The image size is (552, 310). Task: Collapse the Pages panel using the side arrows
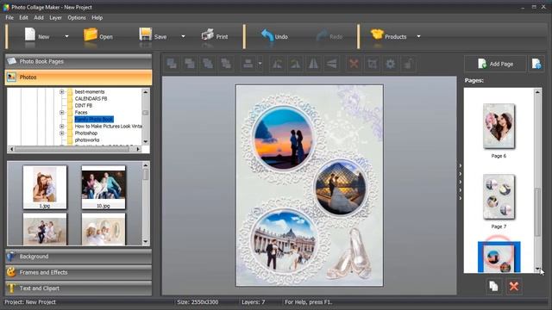pyautogui.click(x=460, y=182)
